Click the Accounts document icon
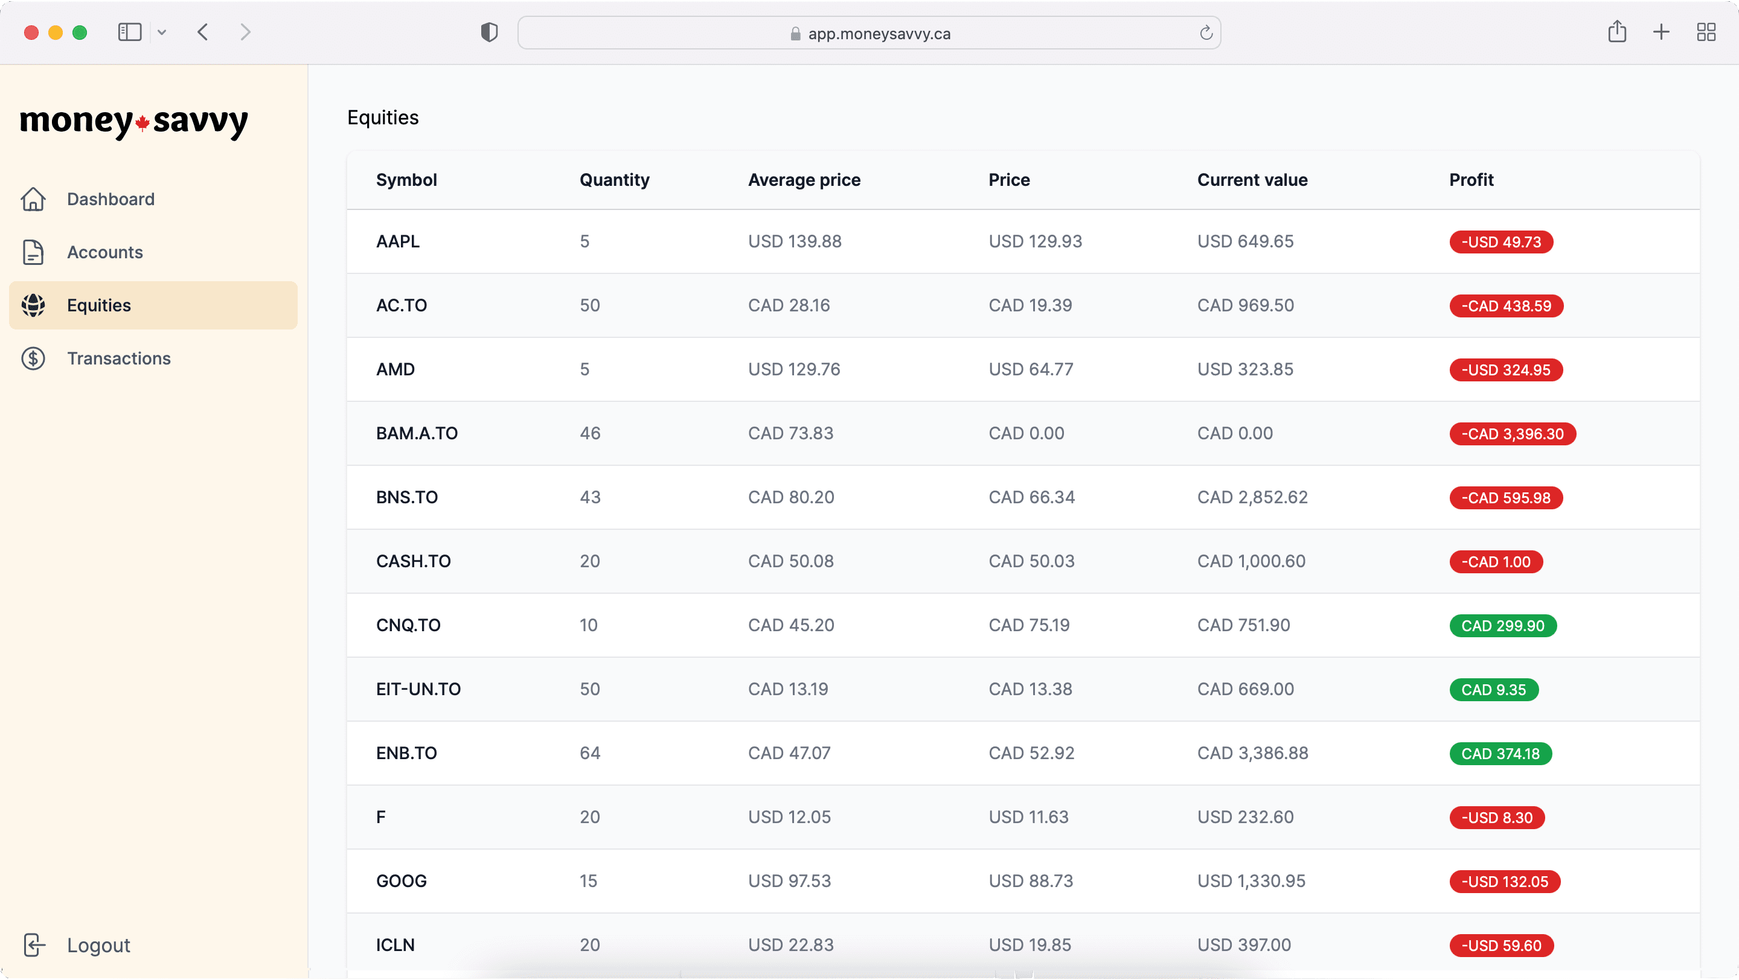 pos(33,252)
